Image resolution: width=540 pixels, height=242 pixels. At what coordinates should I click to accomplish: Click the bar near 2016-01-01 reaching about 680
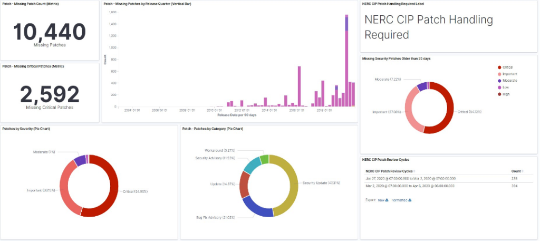300,86
